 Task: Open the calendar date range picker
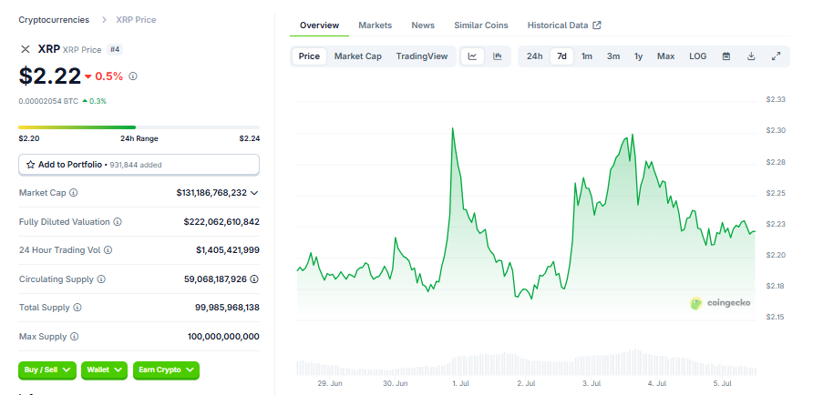(x=726, y=56)
